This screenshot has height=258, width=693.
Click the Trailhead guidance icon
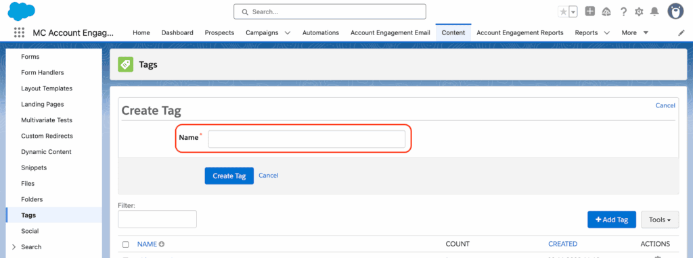click(x=606, y=12)
